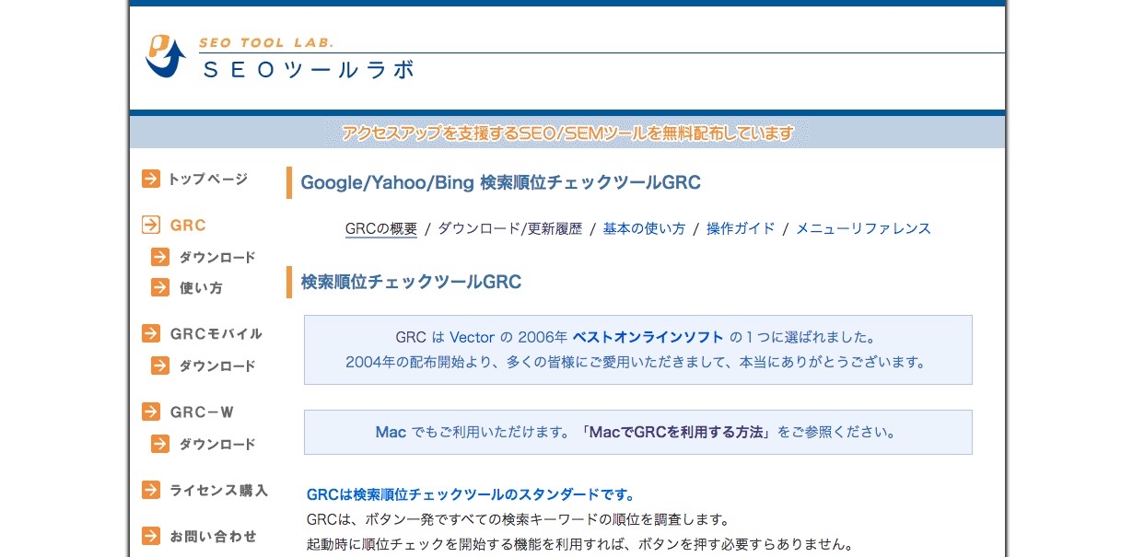This screenshot has width=1133, height=557.
Task: Click the 検索順位チェックツールGRC subheading
Action: (x=412, y=282)
